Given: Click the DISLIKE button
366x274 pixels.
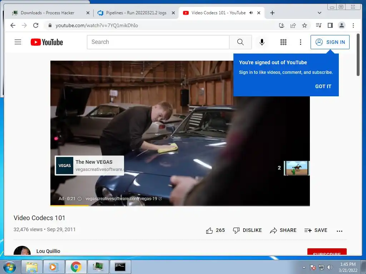Looking at the screenshot, I should [x=247, y=230].
